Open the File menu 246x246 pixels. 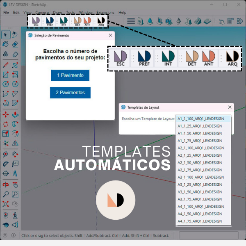click(x=6, y=12)
